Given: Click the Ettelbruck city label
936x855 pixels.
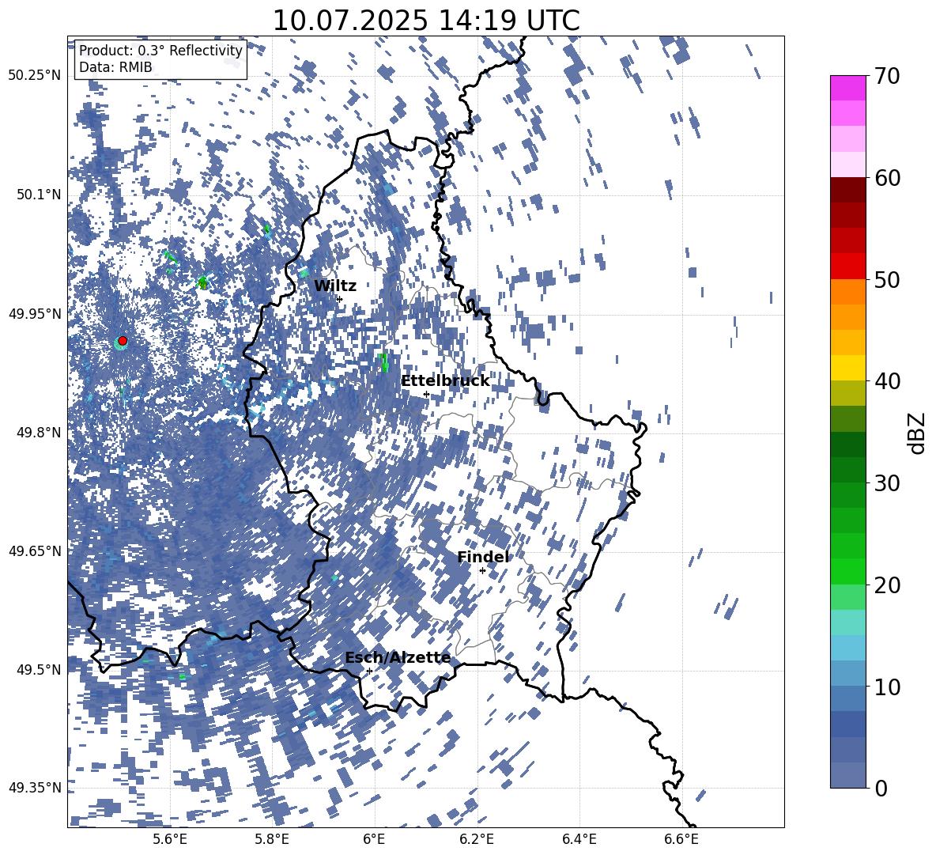Looking at the screenshot, I should (x=445, y=381).
